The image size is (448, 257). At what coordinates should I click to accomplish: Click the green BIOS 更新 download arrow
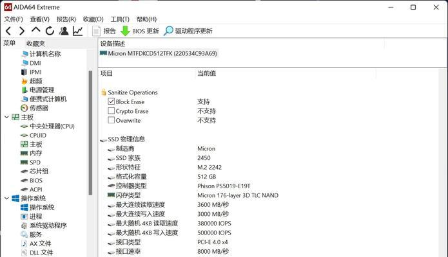coord(125,31)
